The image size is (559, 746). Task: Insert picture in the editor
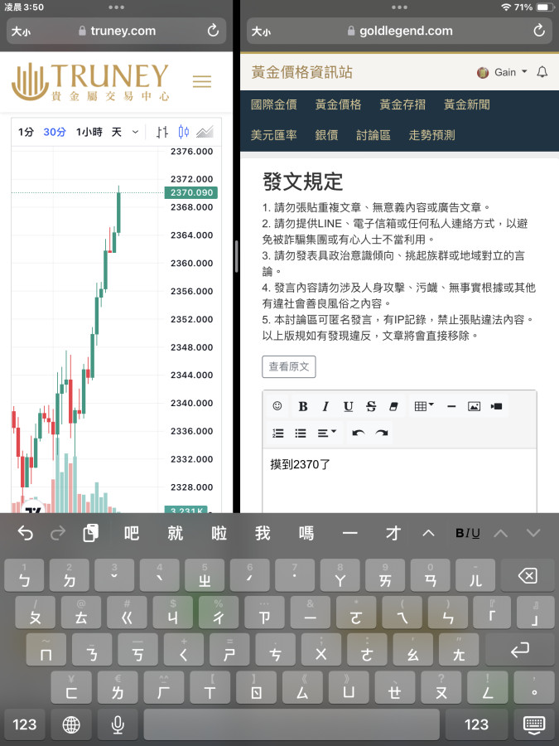click(x=474, y=406)
